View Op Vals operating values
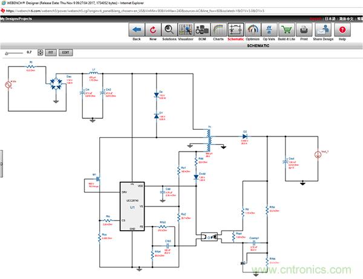 269,30
